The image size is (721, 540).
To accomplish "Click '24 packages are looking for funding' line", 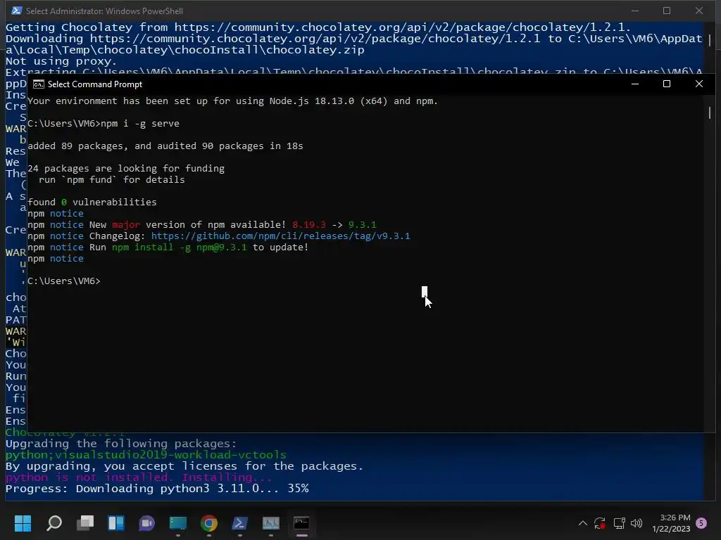I will [x=126, y=169].
